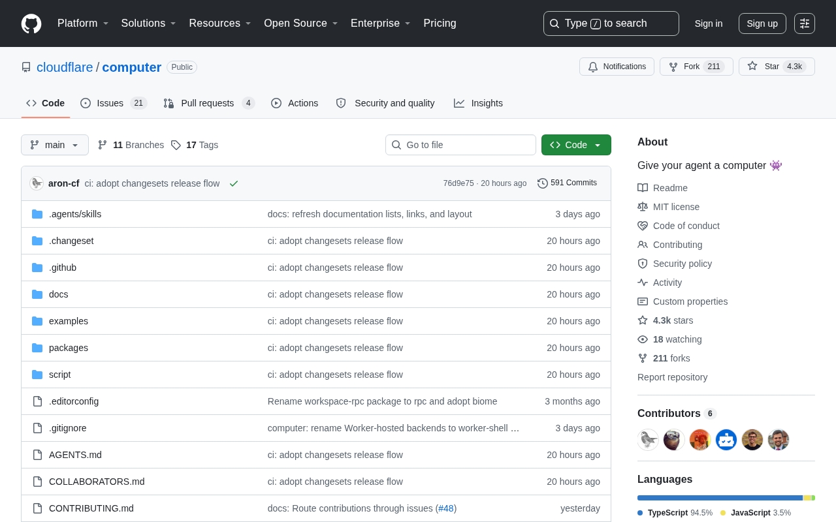This screenshot has height=522, width=836.
Task: Click the branch icon next to 11 Branches
Action: 103,145
